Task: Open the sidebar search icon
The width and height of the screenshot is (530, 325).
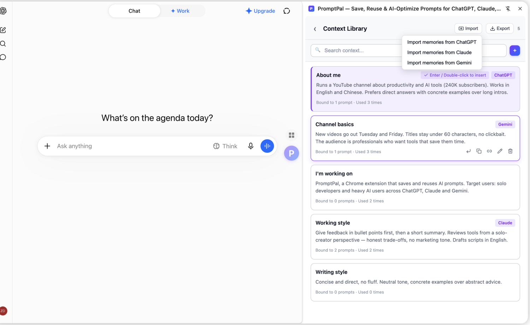Action: tap(3, 44)
